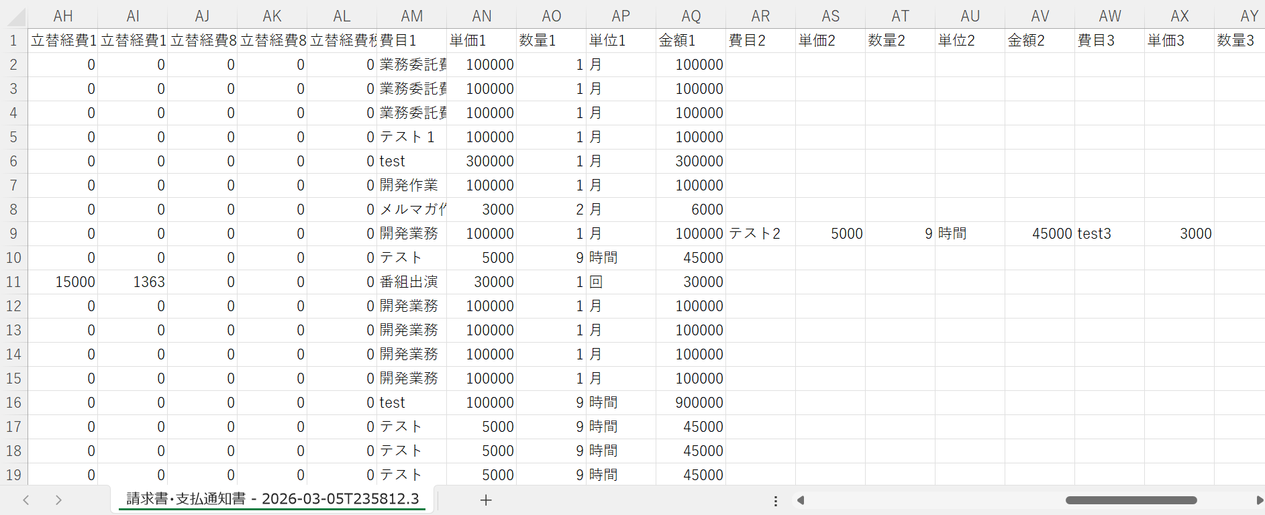Select column AT header
This screenshot has width=1265, height=515.
901,16
